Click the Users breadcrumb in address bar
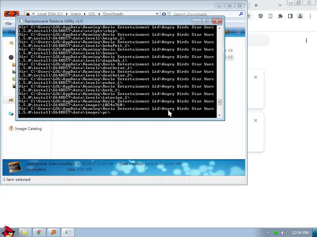Viewport: 317px width, 237px height. coord(76,14)
